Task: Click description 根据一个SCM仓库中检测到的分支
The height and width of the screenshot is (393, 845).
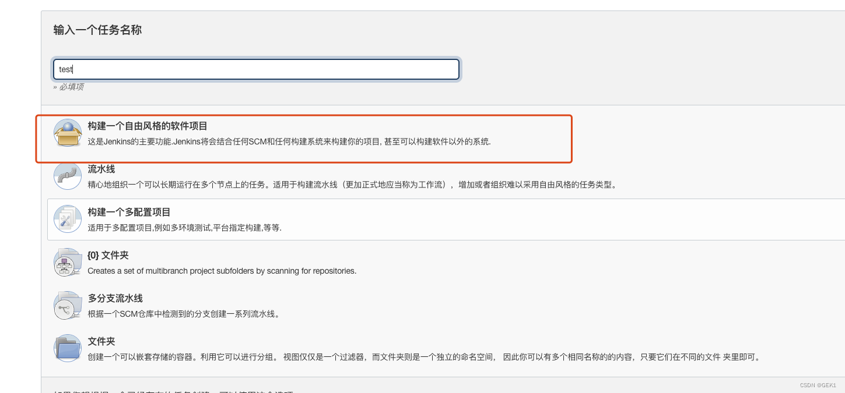Action: coord(185,314)
